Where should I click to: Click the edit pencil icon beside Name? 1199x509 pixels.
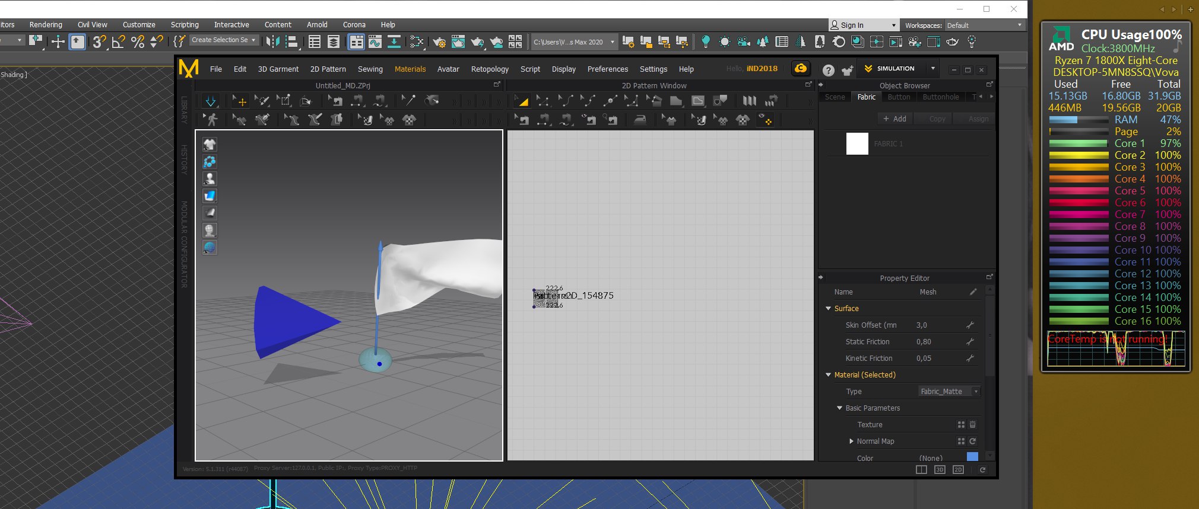pos(973,292)
